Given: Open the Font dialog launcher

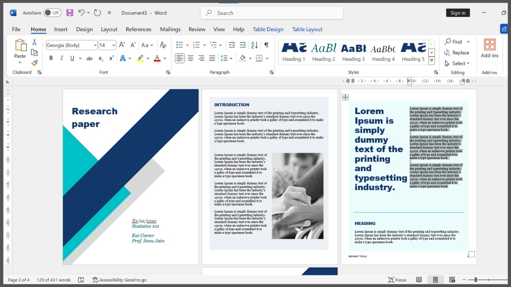Looking at the screenshot, I should click(x=168, y=72).
